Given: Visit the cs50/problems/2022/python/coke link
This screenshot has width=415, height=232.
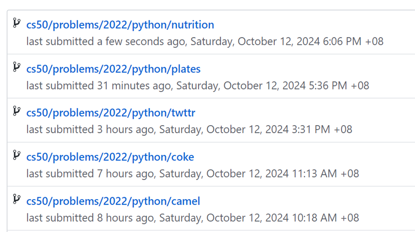Looking at the screenshot, I should click(110, 158).
